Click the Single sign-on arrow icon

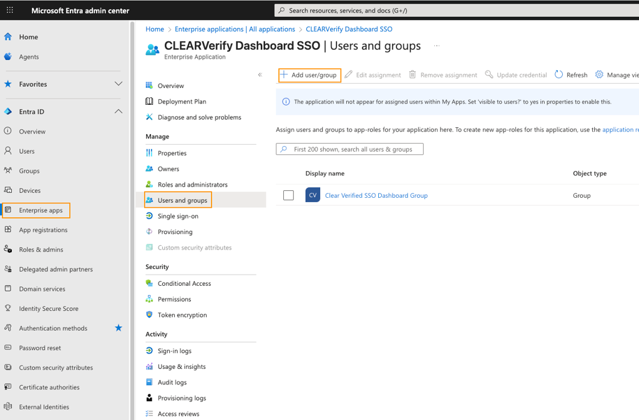click(x=149, y=216)
